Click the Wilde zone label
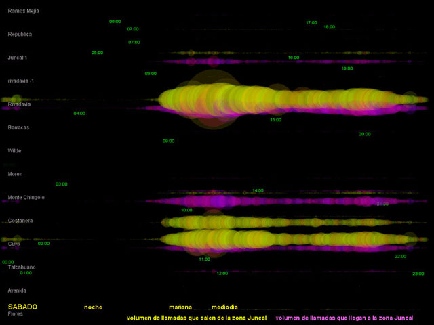The width and height of the screenshot is (434, 325). point(14,150)
